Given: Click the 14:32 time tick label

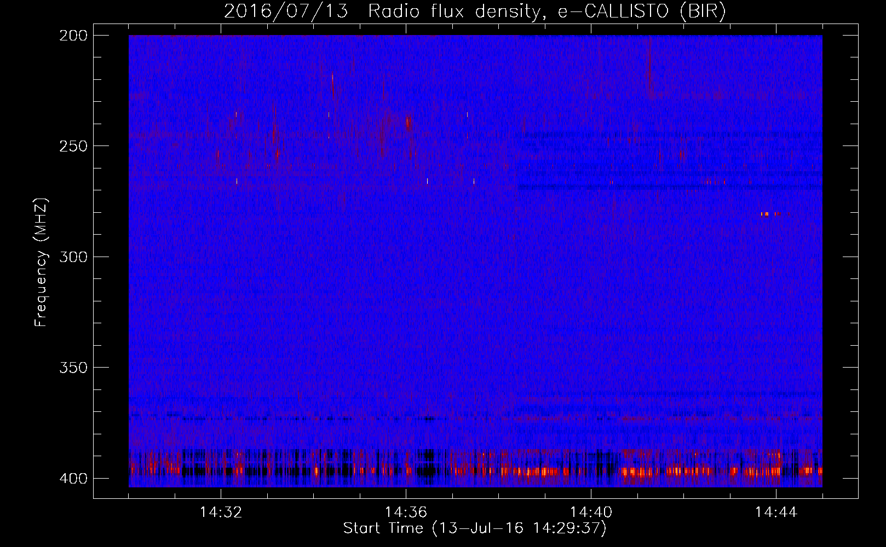Looking at the screenshot, I should pyautogui.click(x=221, y=513).
